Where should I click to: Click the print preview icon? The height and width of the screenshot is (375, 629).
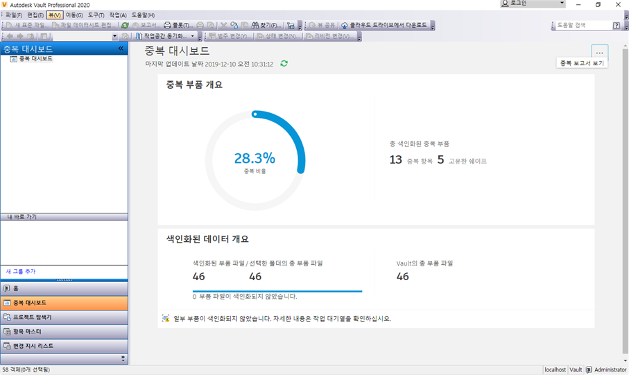pos(211,25)
